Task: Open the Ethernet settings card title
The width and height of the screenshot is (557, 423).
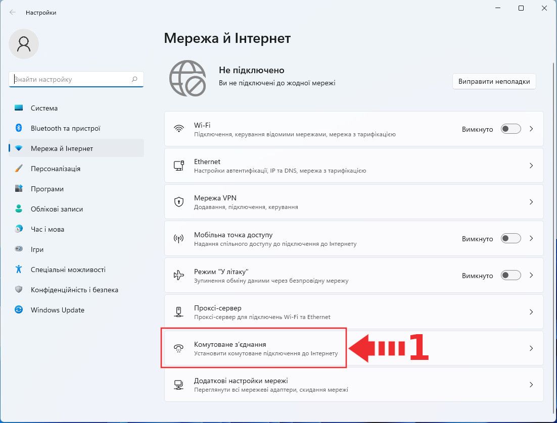Action: (207, 162)
